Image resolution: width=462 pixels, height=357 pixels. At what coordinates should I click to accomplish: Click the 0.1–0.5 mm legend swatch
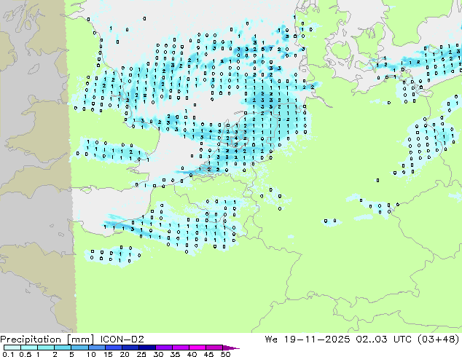(12, 348)
